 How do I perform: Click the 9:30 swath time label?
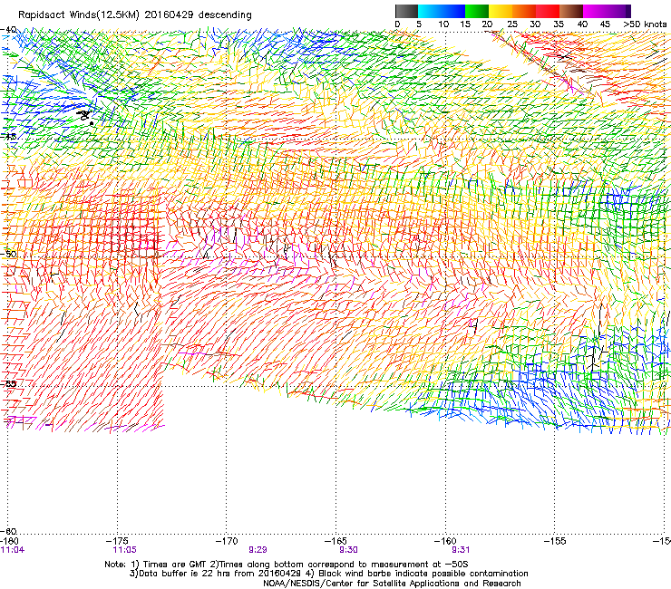(349, 550)
